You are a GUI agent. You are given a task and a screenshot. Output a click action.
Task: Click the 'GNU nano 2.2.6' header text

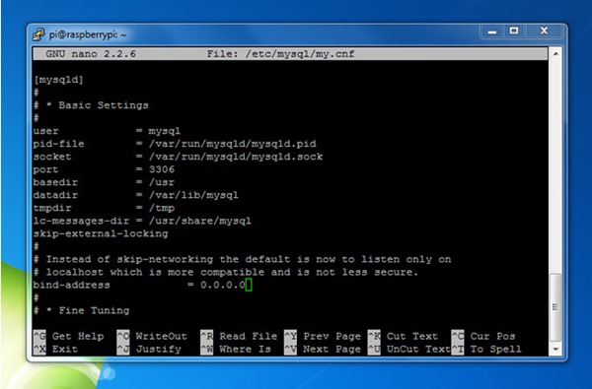point(91,54)
